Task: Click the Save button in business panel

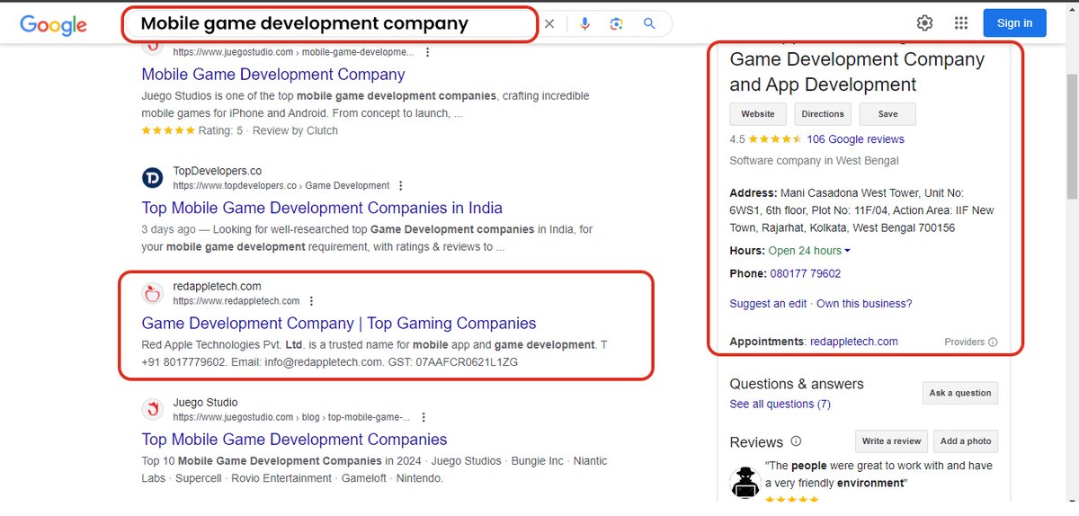Action: pyautogui.click(x=887, y=114)
